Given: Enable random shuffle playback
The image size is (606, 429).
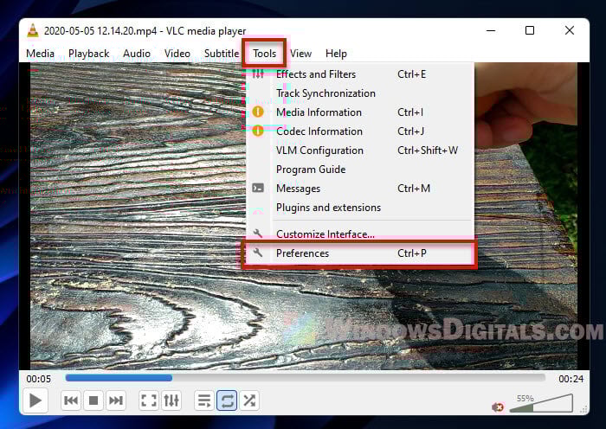Looking at the screenshot, I should (249, 400).
